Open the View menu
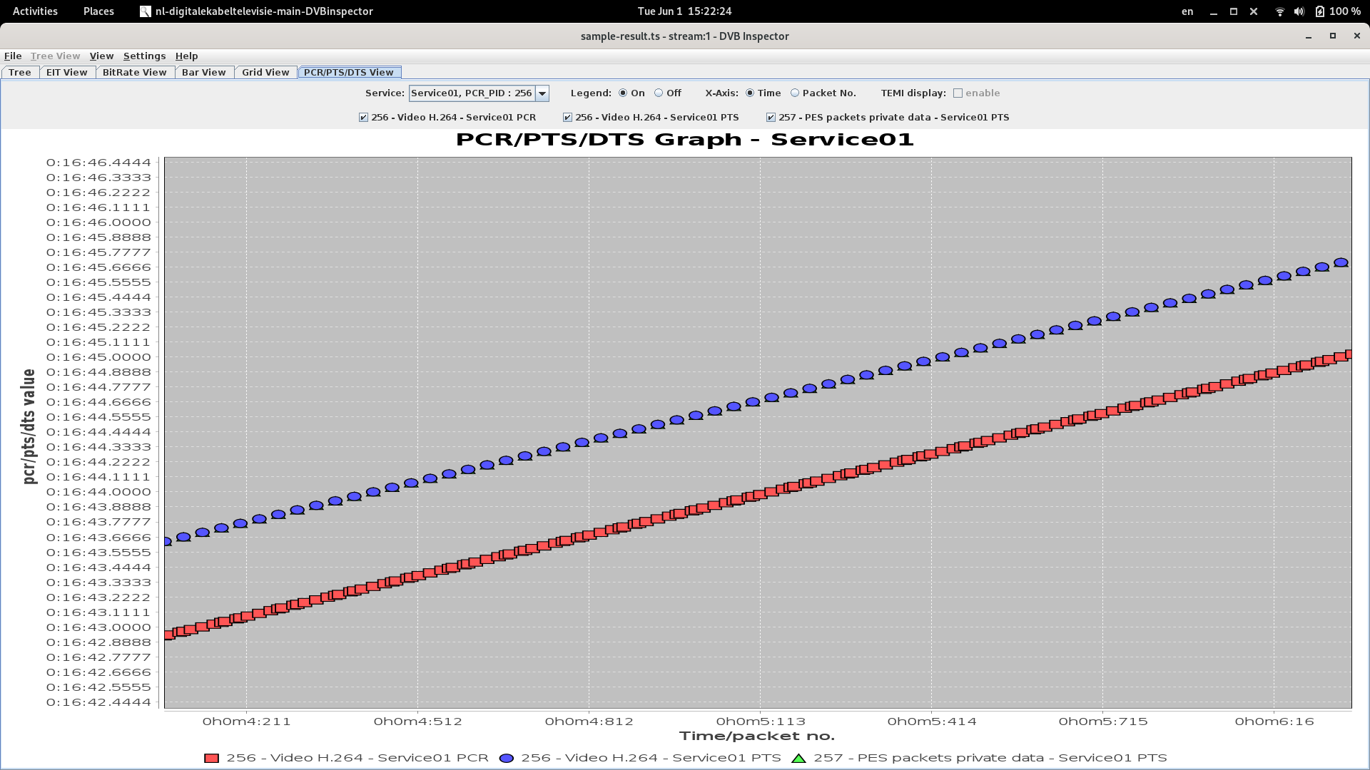This screenshot has width=1370, height=770. click(101, 56)
